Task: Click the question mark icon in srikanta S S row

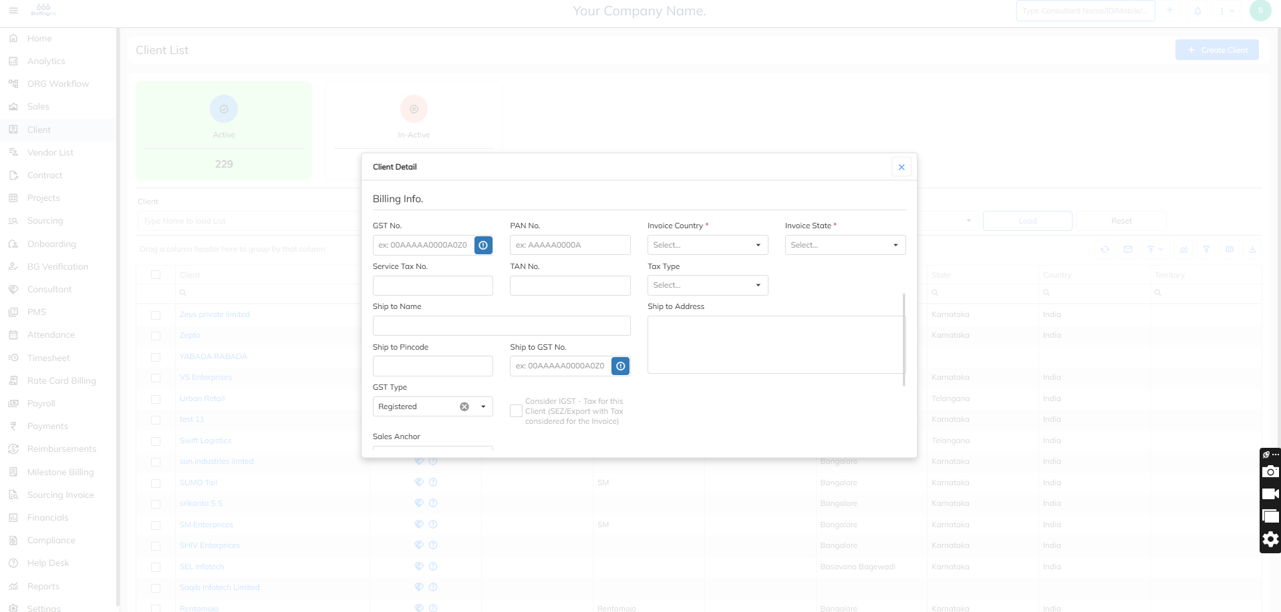Action: click(x=433, y=503)
